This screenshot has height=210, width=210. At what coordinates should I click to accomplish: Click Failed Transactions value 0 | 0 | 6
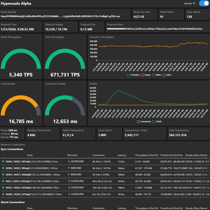68,135
